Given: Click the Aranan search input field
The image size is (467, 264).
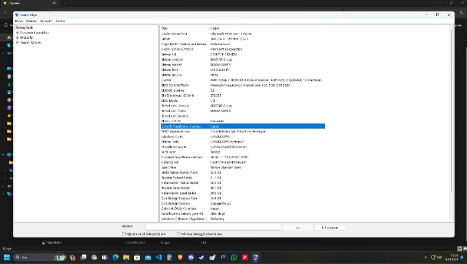Looking at the screenshot, I should (x=213, y=227).
